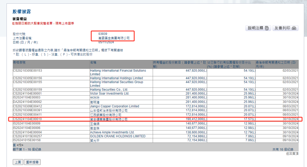The image size is (307, 167).
Task: Click the notes icon in 說明注釋
Action: tap(267, 28)
